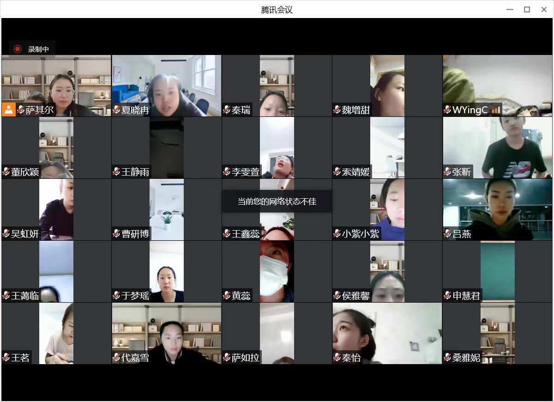Select the 魏增甜 name label
The image size is (554, 402).
355,110
